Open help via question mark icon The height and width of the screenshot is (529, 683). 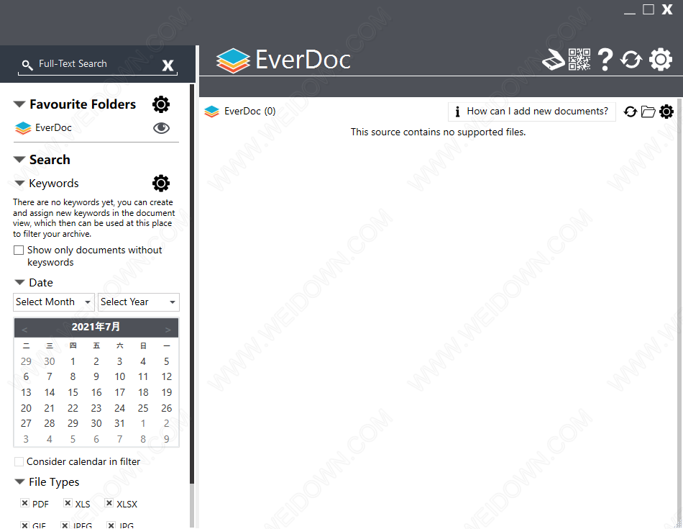click(x=605, y=59)
